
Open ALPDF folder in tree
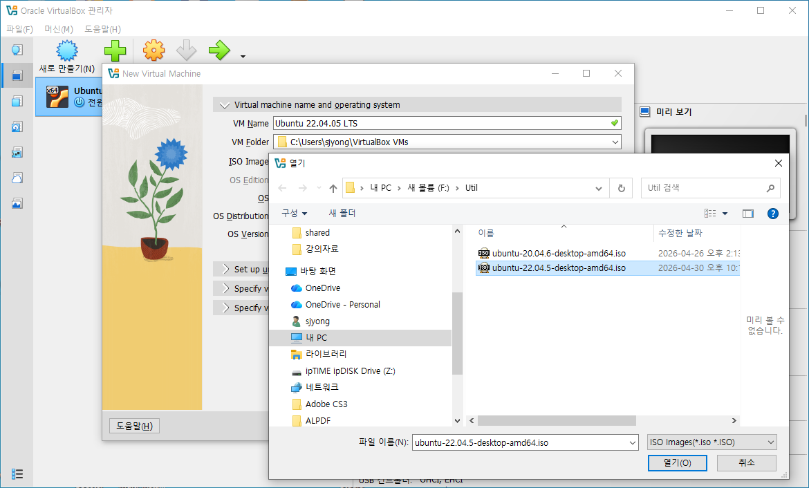(311, 420)
